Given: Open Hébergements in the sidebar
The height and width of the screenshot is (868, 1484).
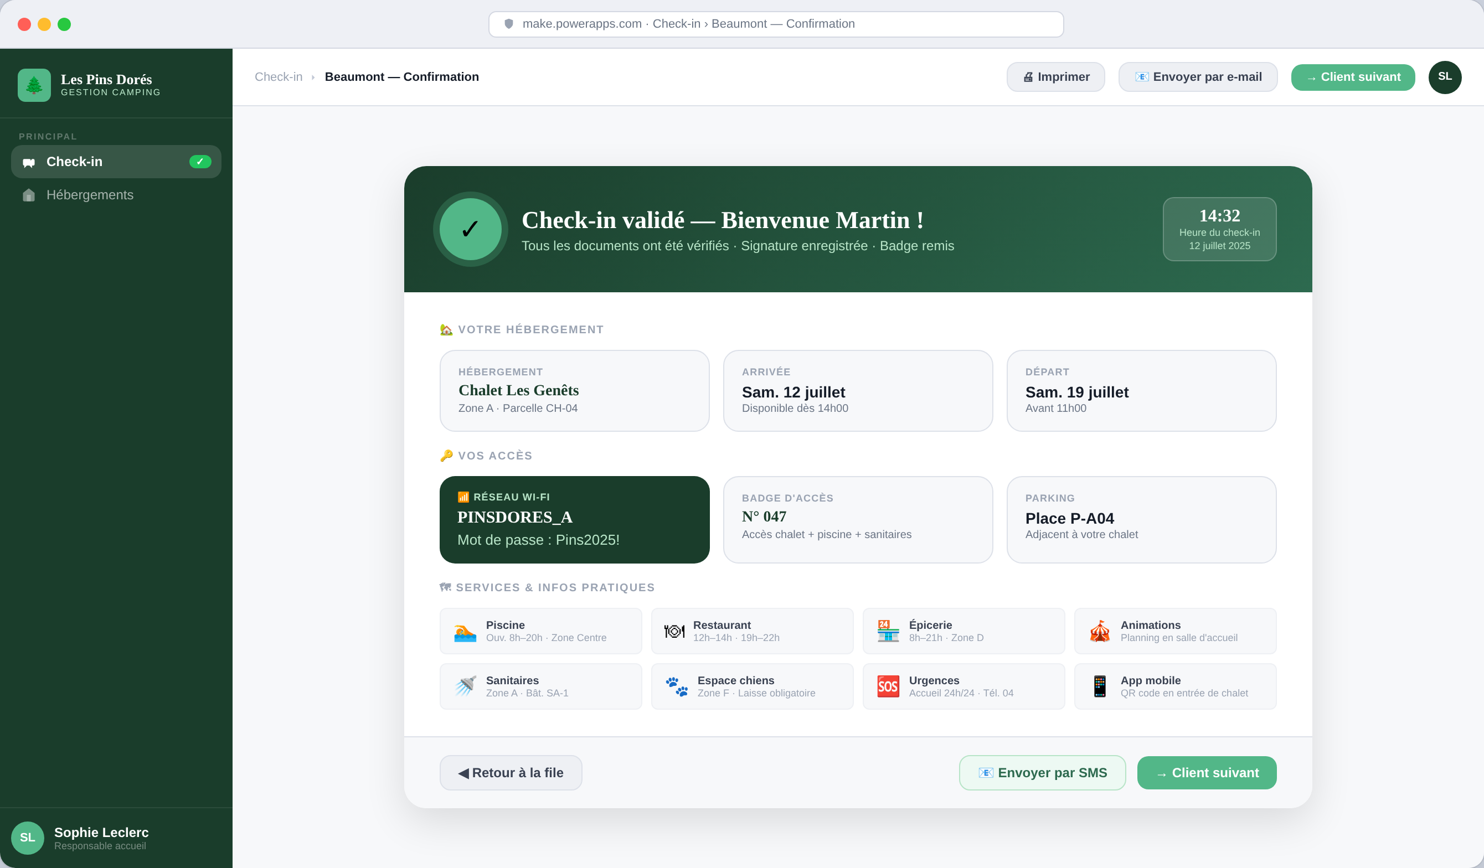Looking at the screenshot, I should tap(90, 195).
